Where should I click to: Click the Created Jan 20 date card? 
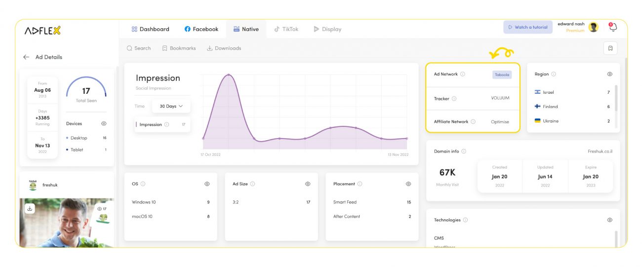coord(500,177)
